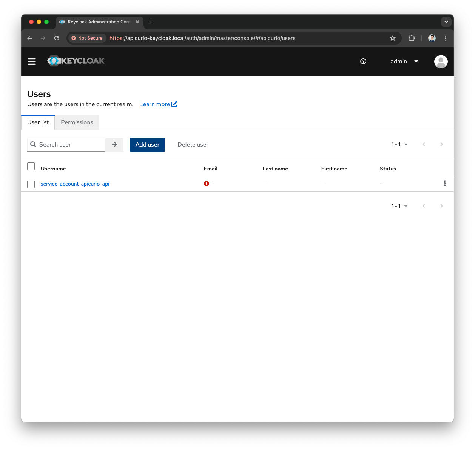Click the Not Secure badge in the address bar
Image resolution: width=475 pixels, height=450 pixels.
pyautogui.click(x=87, y=38)
